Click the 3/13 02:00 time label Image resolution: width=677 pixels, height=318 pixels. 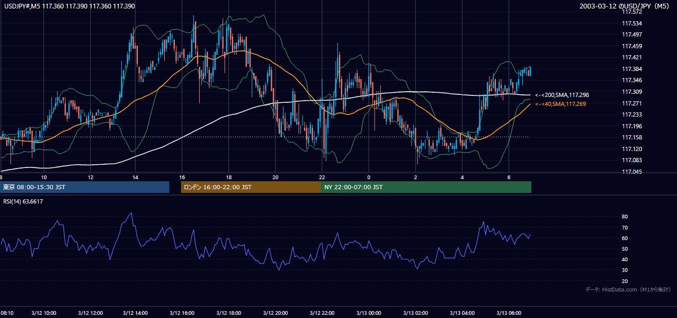point(415,313)
